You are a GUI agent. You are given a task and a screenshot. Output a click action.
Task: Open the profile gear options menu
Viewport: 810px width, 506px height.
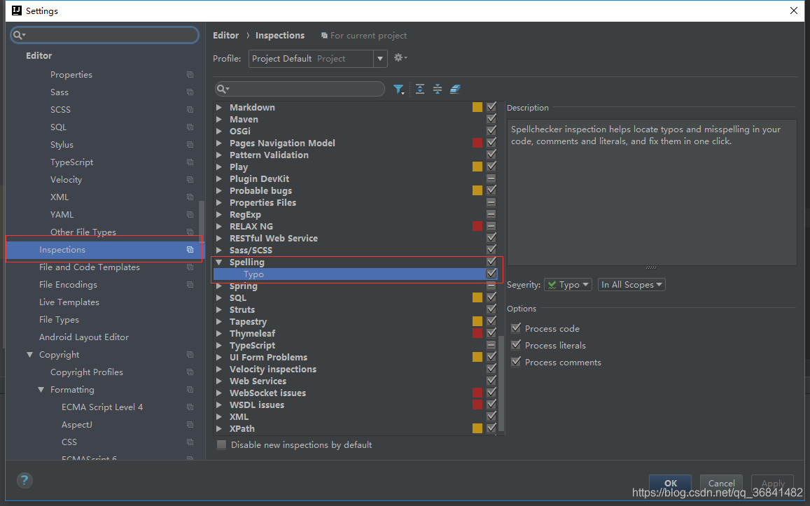(400, 58)
